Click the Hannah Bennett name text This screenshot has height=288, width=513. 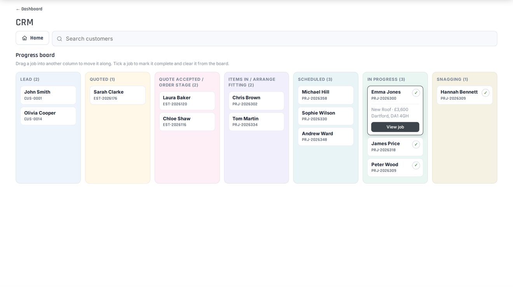tap(459, 92)
